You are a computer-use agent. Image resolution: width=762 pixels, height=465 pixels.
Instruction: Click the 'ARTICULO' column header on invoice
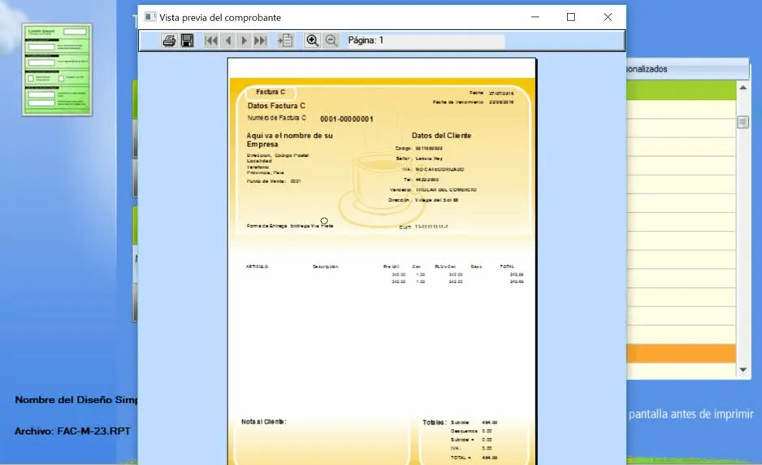257,267
